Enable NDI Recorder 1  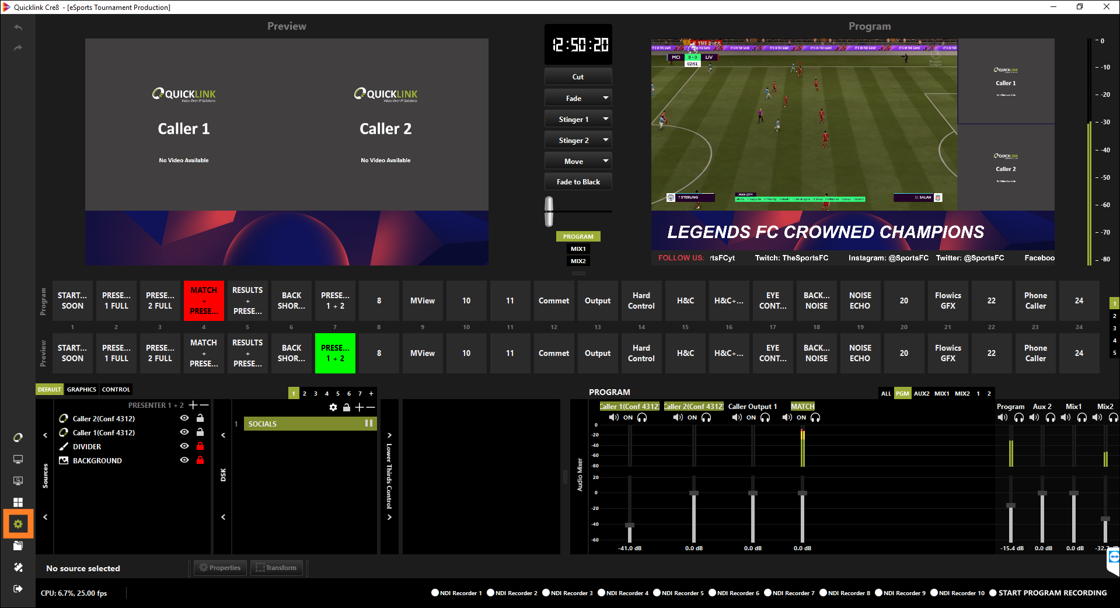coord(435,593)
